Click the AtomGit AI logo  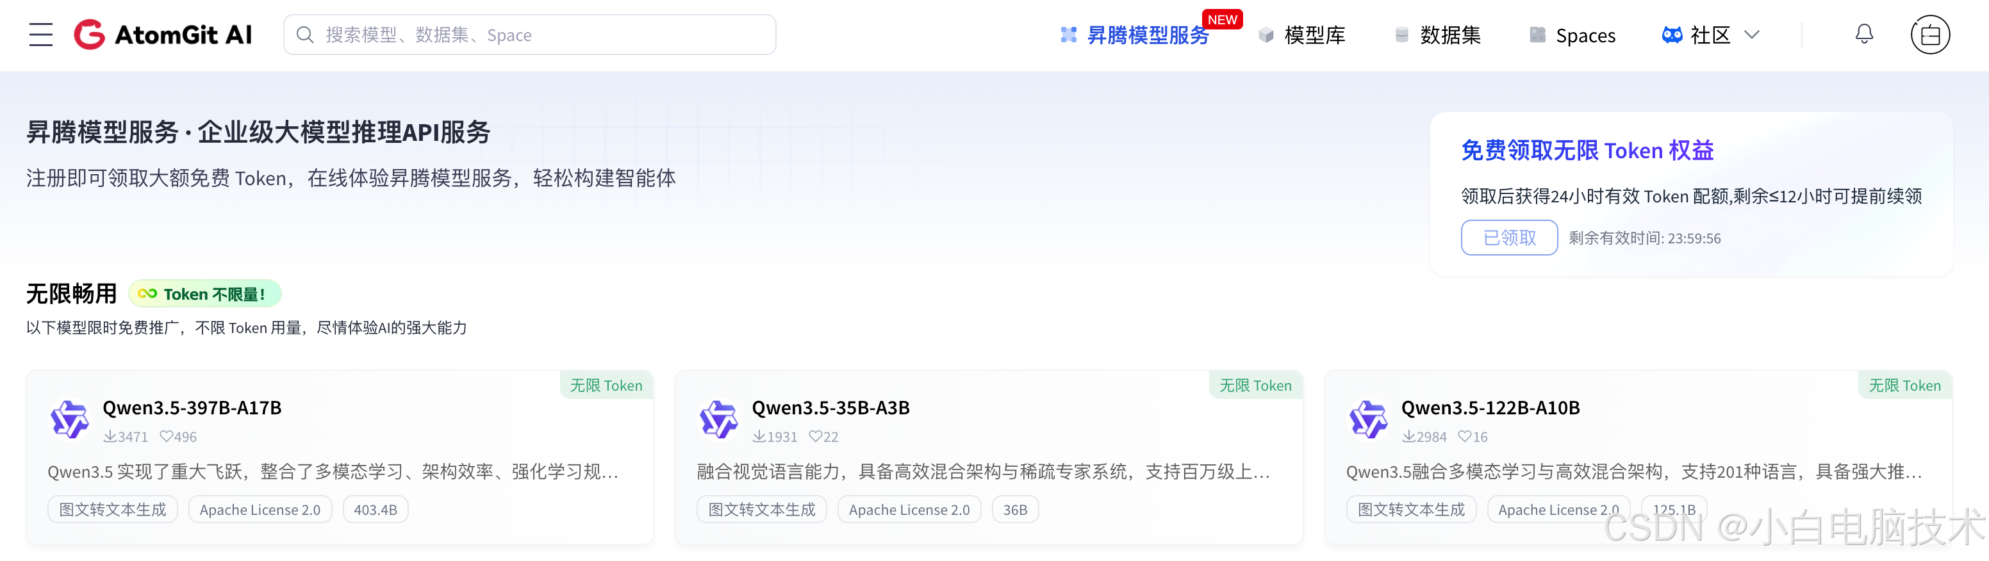[x=163, y=35]
